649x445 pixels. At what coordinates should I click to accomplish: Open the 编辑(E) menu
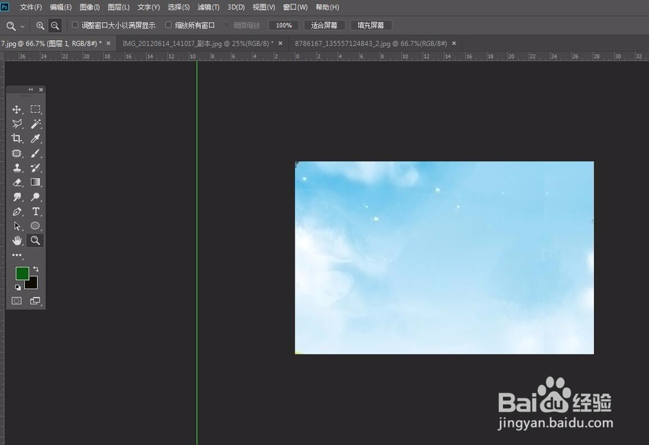(60, 7)
